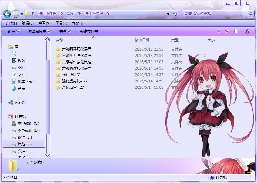The width and height of the screenshot is (257, 183).
Task: Click the refresh button beside address bar
Action: 175,14
